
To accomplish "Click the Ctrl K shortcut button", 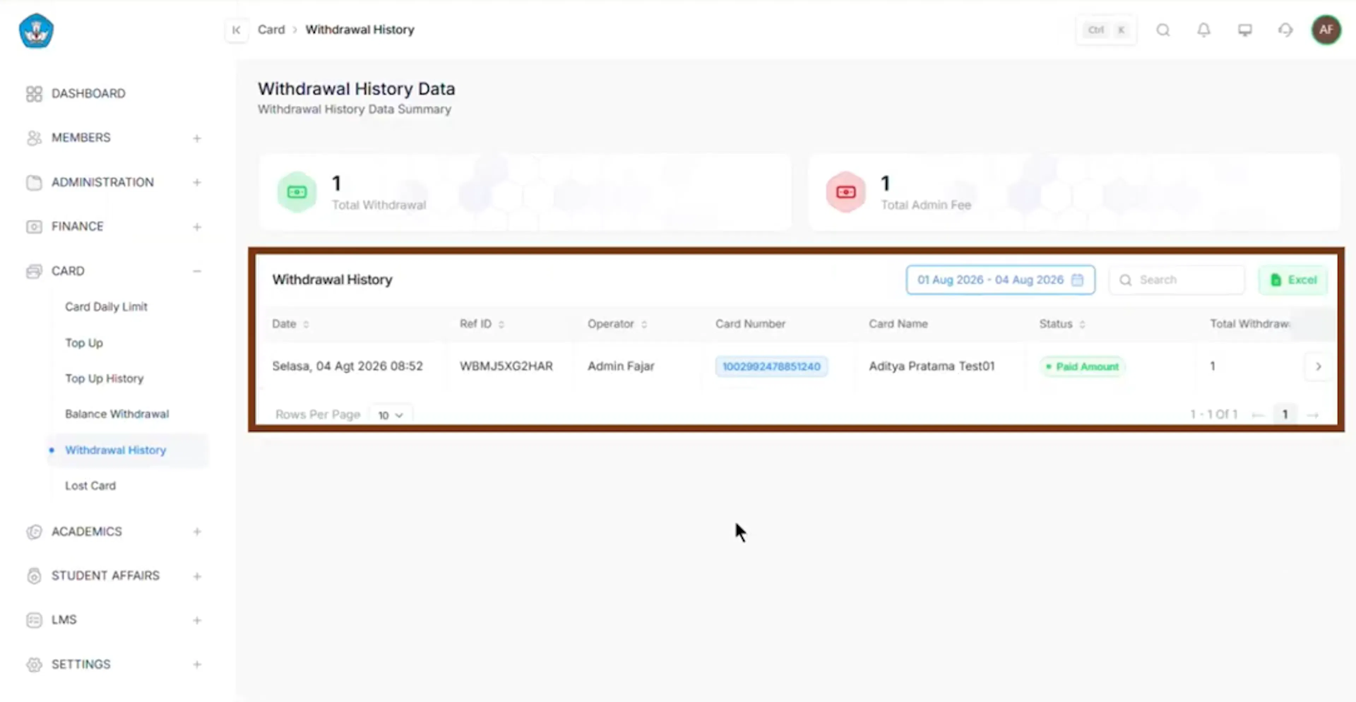I will pos(1106,30).
